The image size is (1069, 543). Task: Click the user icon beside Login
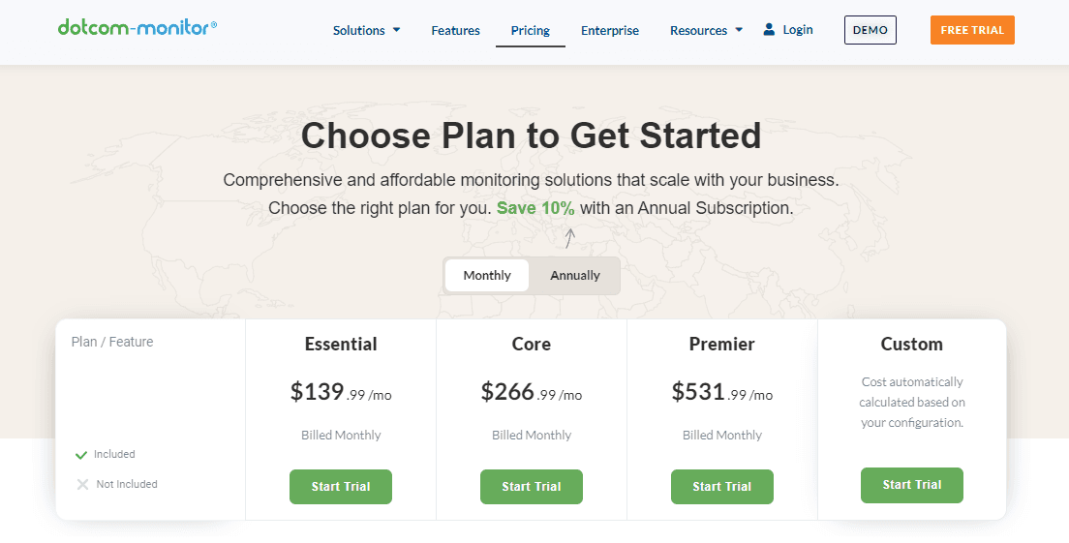[769, 29]
